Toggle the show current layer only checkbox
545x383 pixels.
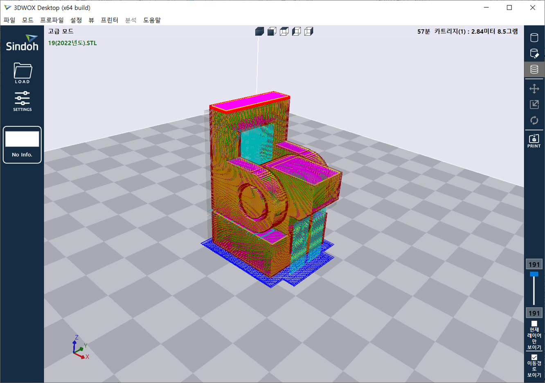pyautogui.click(x=534, y=324)
